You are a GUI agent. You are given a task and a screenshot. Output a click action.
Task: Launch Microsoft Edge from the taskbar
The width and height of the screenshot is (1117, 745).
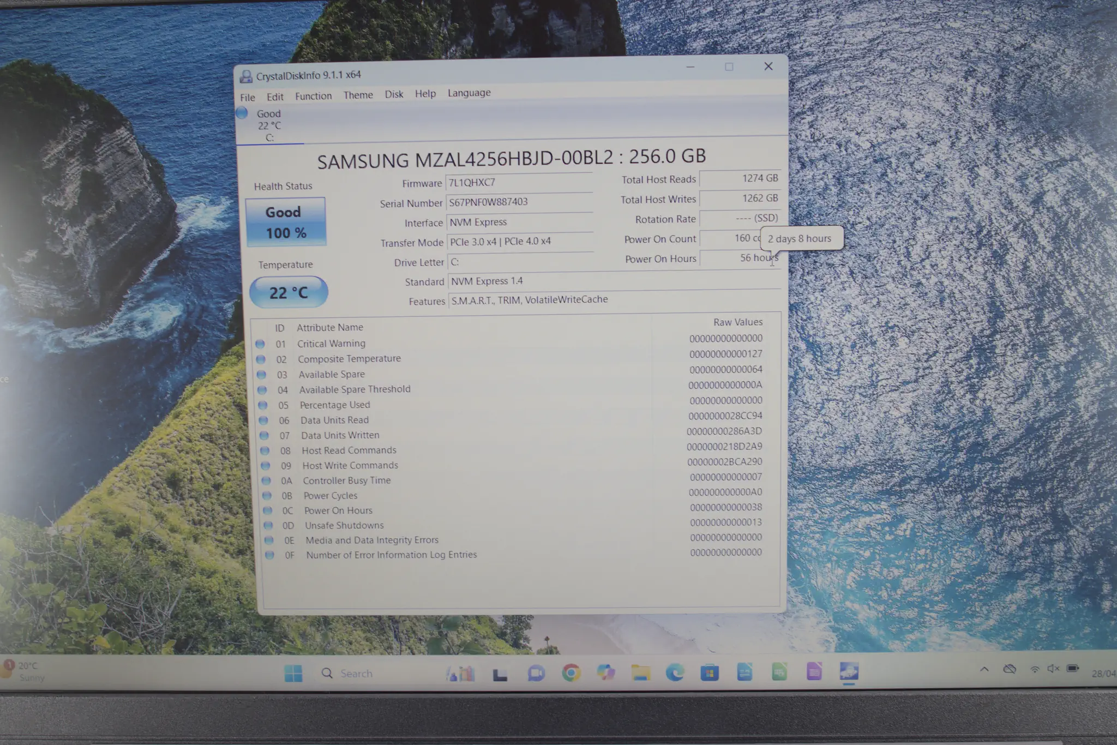coord(675,673)
